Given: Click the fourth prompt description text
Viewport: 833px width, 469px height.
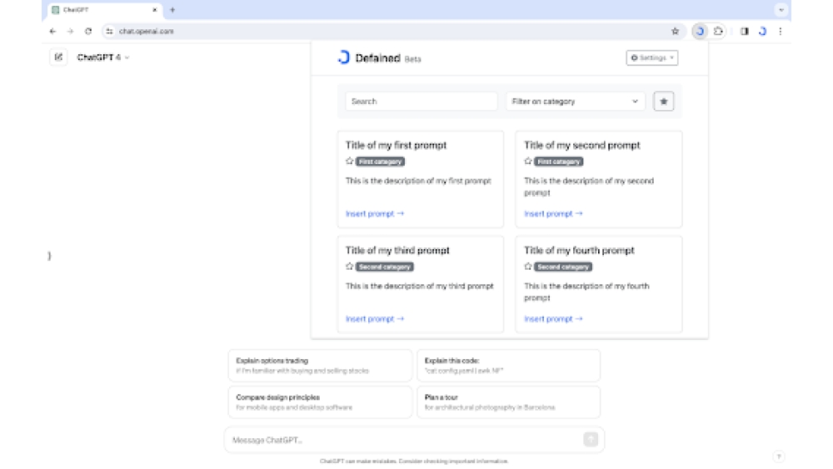Looking at the screenshot, I should point(586,292).
